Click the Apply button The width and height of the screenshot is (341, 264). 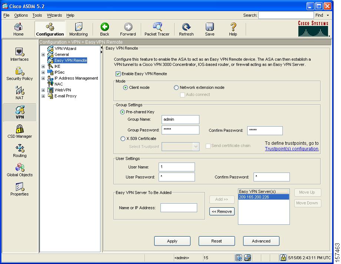[172, 241]
